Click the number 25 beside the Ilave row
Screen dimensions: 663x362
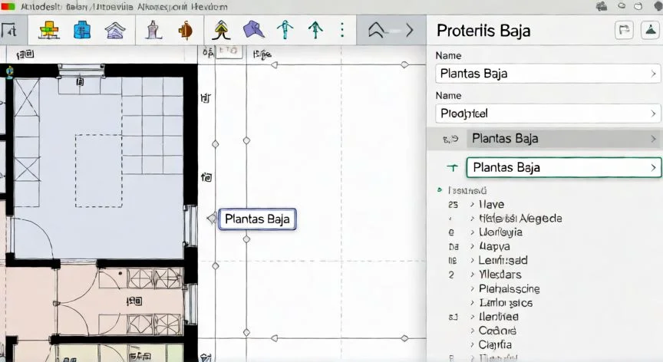tap(453, 205)
